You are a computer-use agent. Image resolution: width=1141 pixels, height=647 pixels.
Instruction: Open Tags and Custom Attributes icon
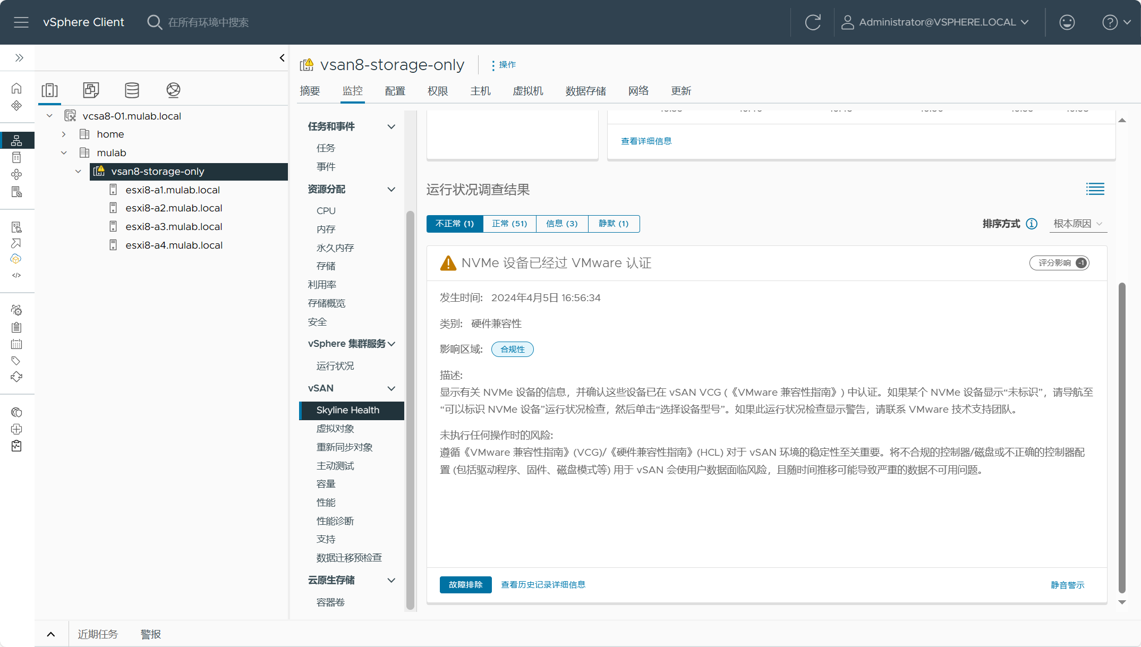pyautogui.click(x=16, y=361)
